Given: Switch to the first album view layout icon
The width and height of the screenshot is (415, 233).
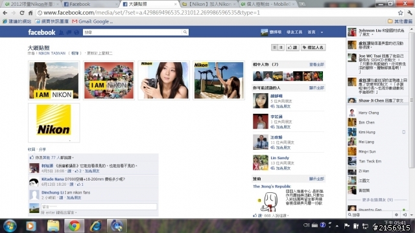Looking at the screenshot, I should click(274, 47).
